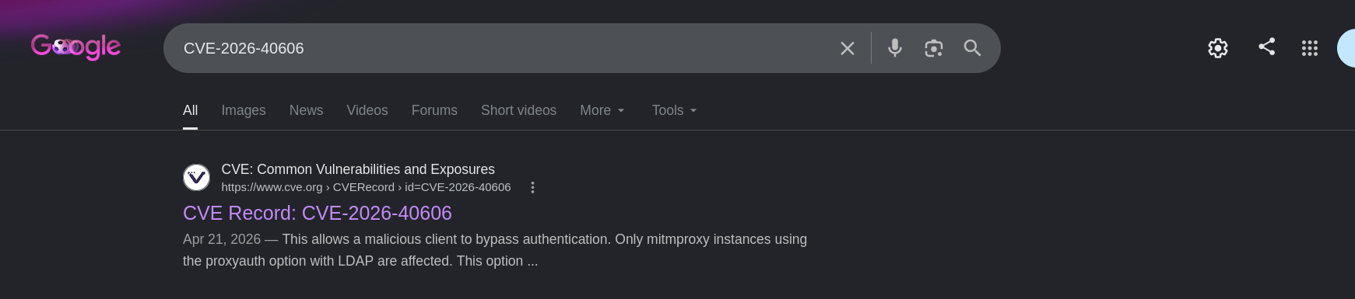Switch to the Short videos tab
Screen dimensions: 1355x299
pyautogui.click(x=518, y=110)
